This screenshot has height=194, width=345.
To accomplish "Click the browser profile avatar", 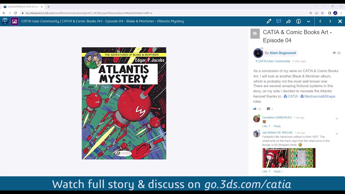I will click(335, 13).
